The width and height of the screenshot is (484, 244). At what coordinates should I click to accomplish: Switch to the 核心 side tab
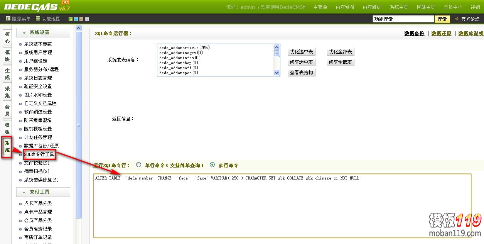[7, 37]
